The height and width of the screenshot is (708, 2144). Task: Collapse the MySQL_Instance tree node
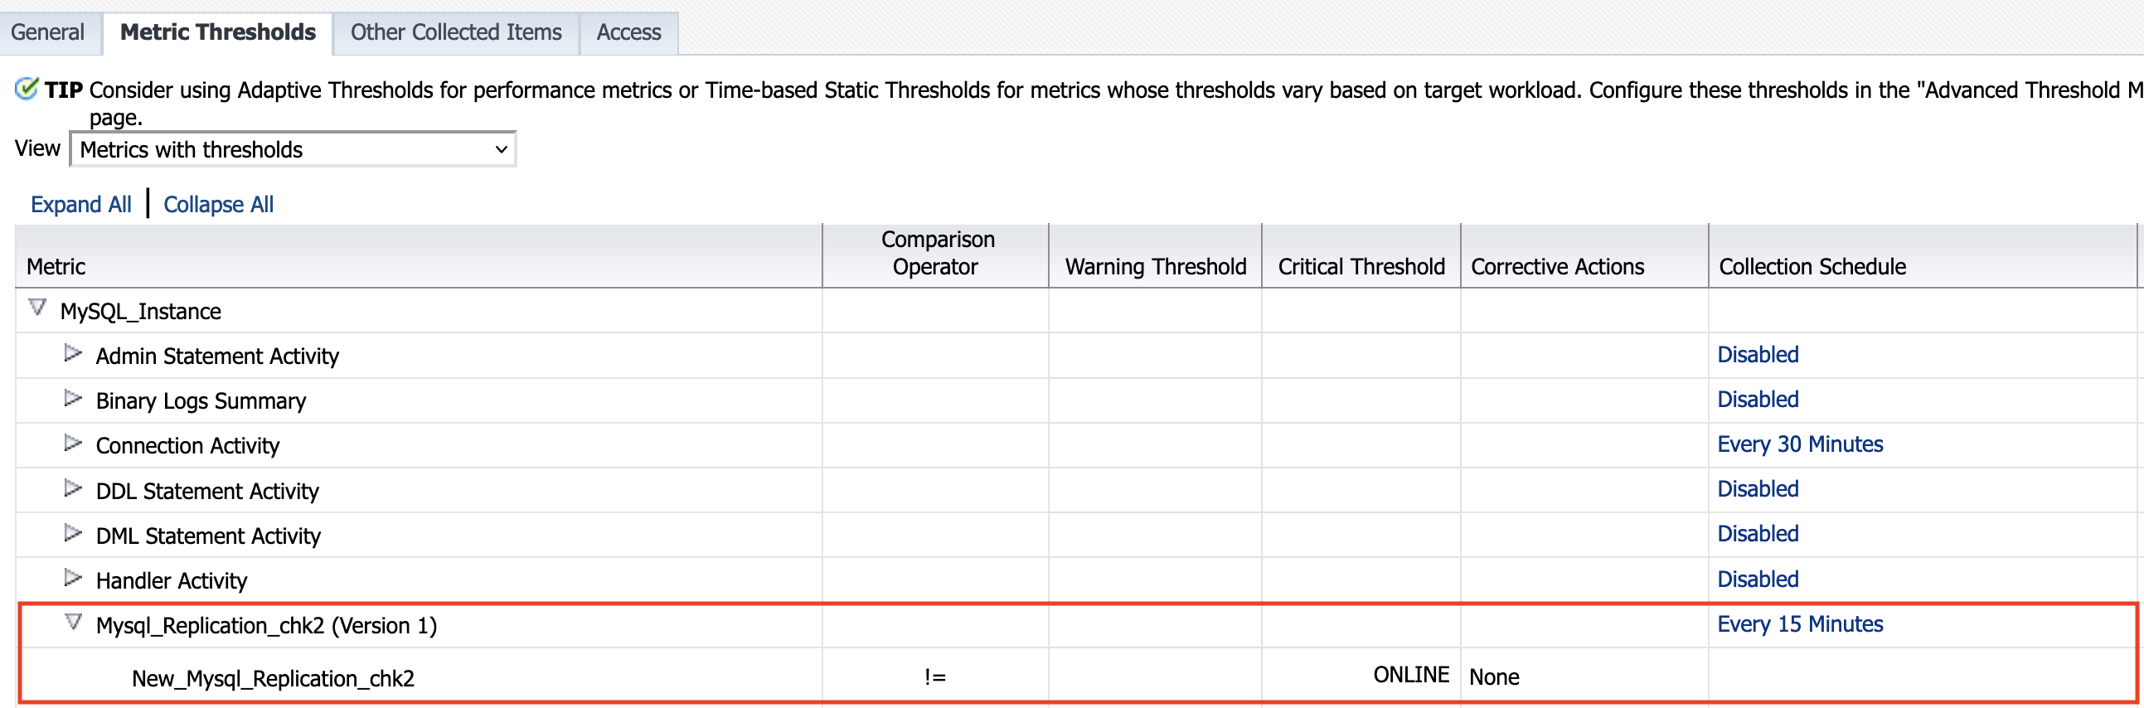coord(37,308)
